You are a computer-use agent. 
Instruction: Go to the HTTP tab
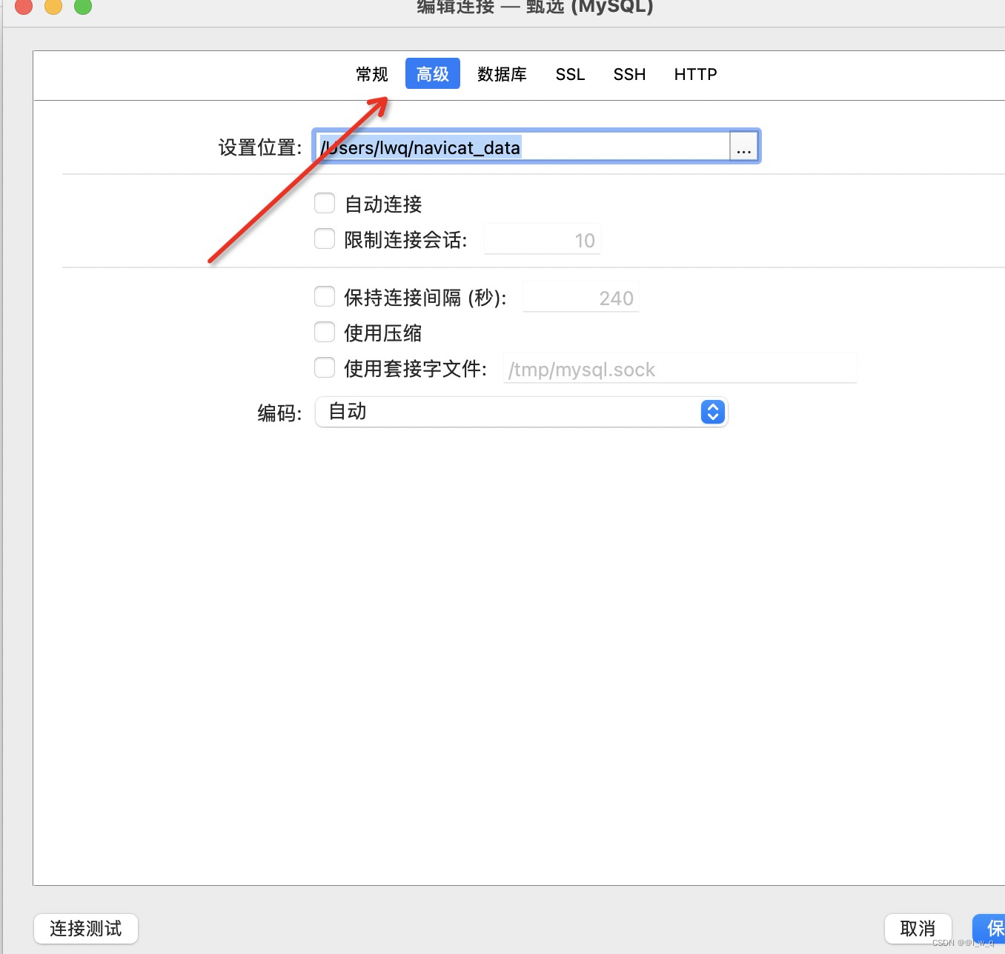695,74
